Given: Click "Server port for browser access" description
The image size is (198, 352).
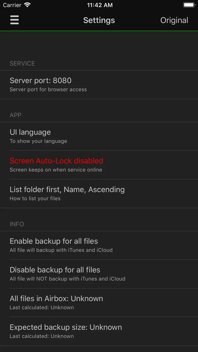Looking at the screenshot, I should [x=48, y=90].
